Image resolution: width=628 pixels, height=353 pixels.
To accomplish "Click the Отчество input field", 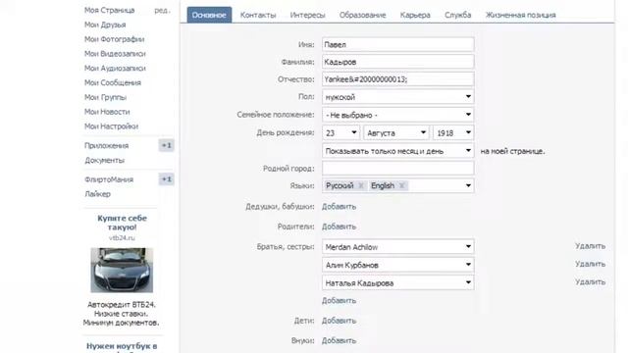I will point(398,79).
